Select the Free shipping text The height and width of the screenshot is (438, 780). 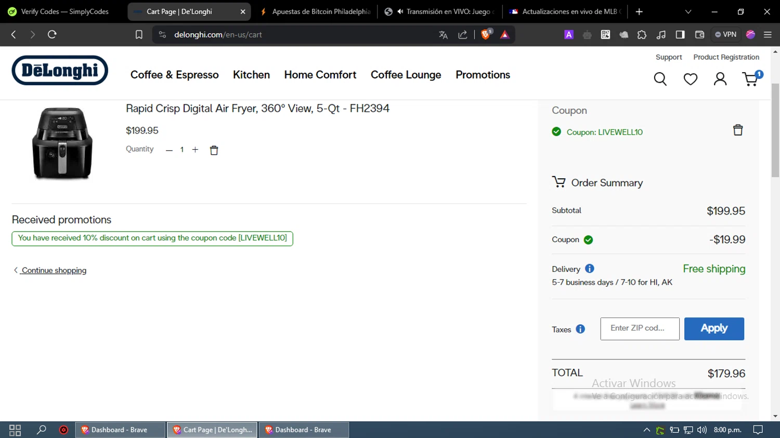(x=714, y=269)
